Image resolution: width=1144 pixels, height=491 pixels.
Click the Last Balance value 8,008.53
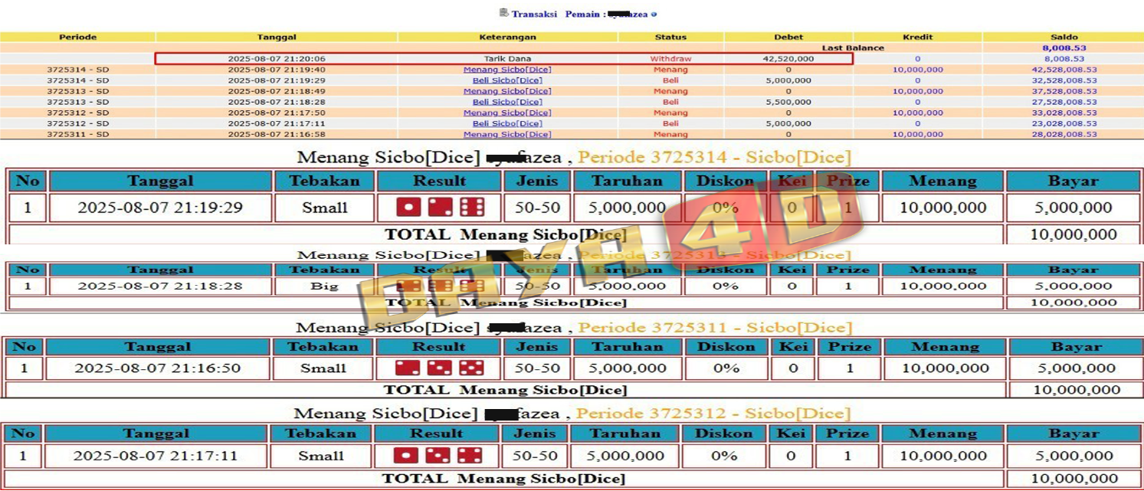pos(1064,47)
